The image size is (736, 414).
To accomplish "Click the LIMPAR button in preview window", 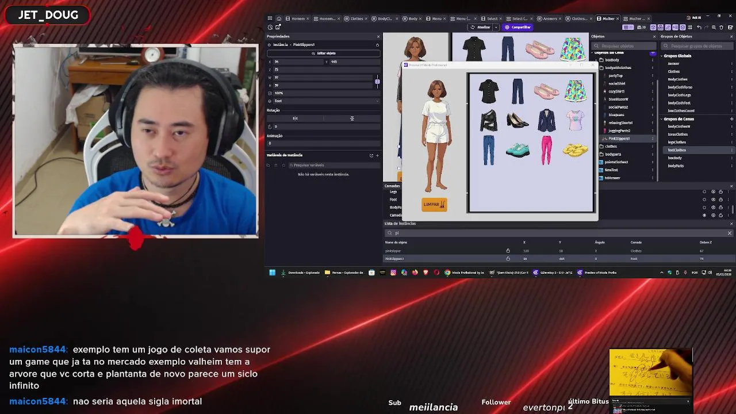I will (x=434, y=204).
